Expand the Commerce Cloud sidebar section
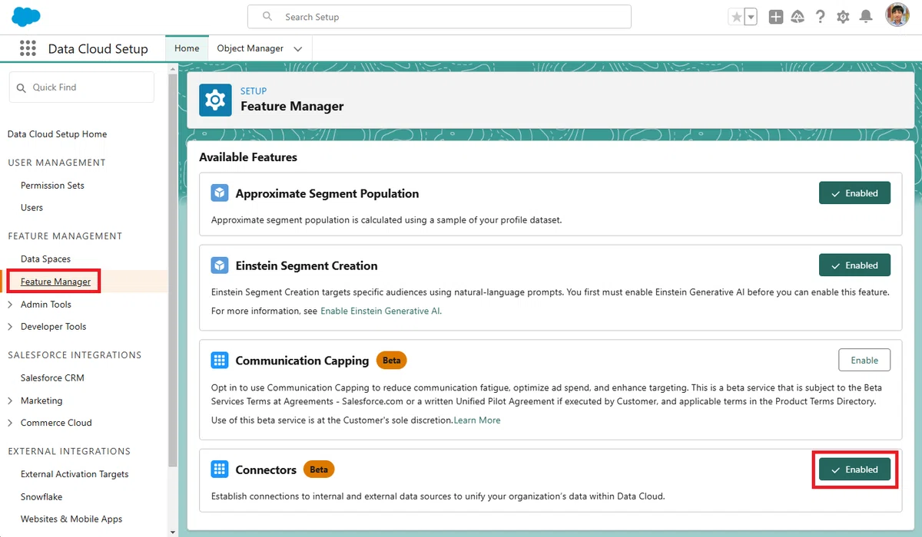The height and width of the screenshot is (537, 922). (x=11, y=423)
